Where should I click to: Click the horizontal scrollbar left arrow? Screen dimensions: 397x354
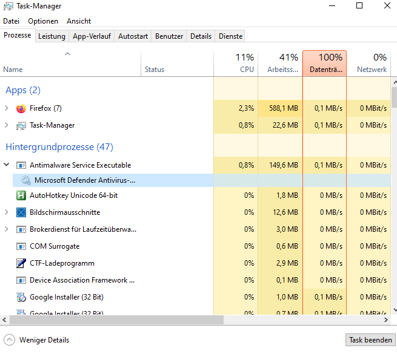pyautogui.click(x=4, y=320)
